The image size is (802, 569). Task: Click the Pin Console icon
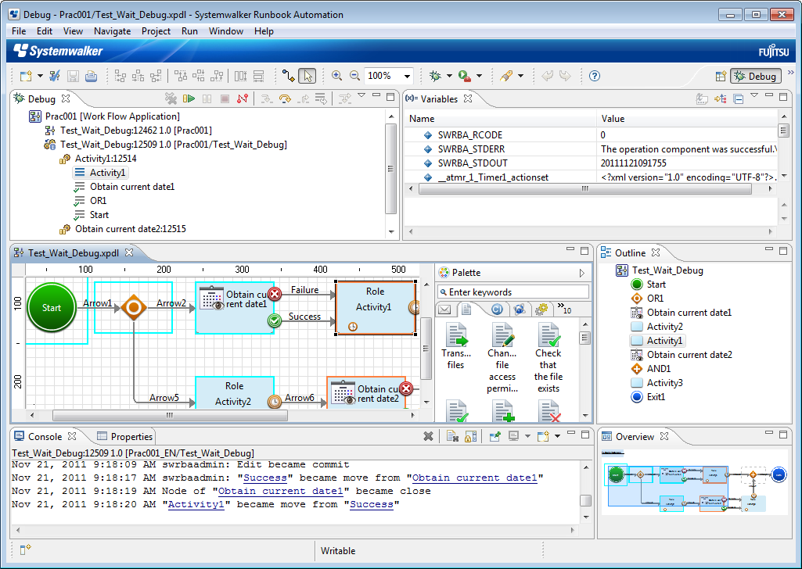(x=495, y=436)
